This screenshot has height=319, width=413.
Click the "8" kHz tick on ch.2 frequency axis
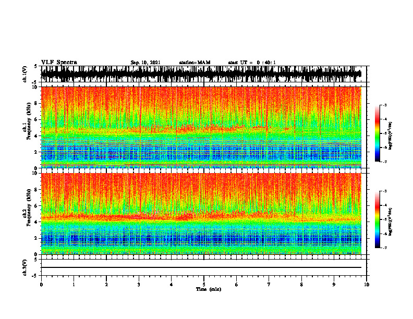(37, 190)
